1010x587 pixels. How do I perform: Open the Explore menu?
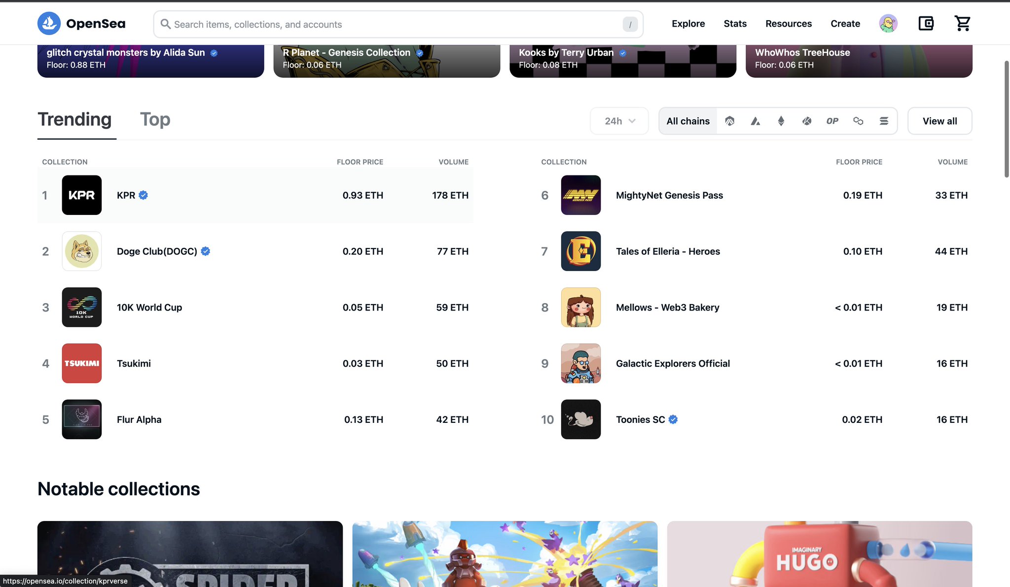click(x=688, y=23)
